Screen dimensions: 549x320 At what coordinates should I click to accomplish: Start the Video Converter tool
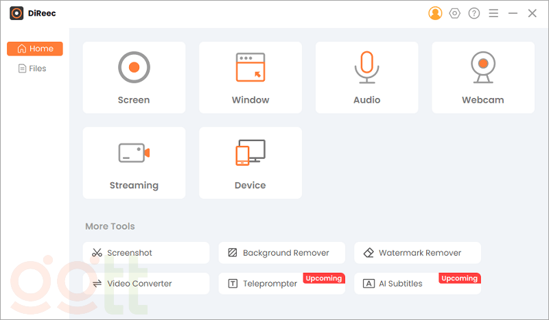click(x=146, y=284)
